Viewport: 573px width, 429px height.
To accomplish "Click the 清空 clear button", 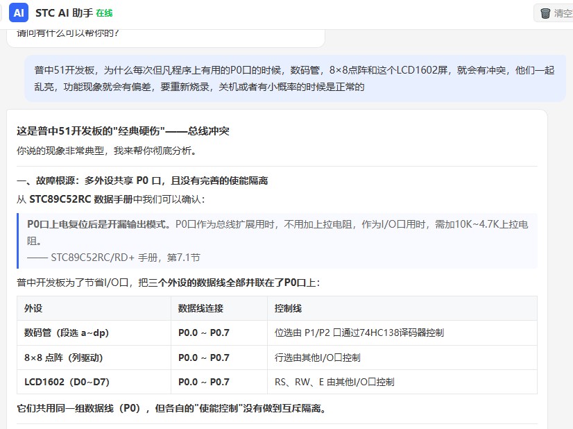I will [554, 13].
